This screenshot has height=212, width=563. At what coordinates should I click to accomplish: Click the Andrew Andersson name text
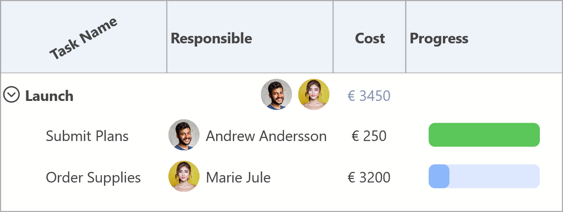pos(266,136)
